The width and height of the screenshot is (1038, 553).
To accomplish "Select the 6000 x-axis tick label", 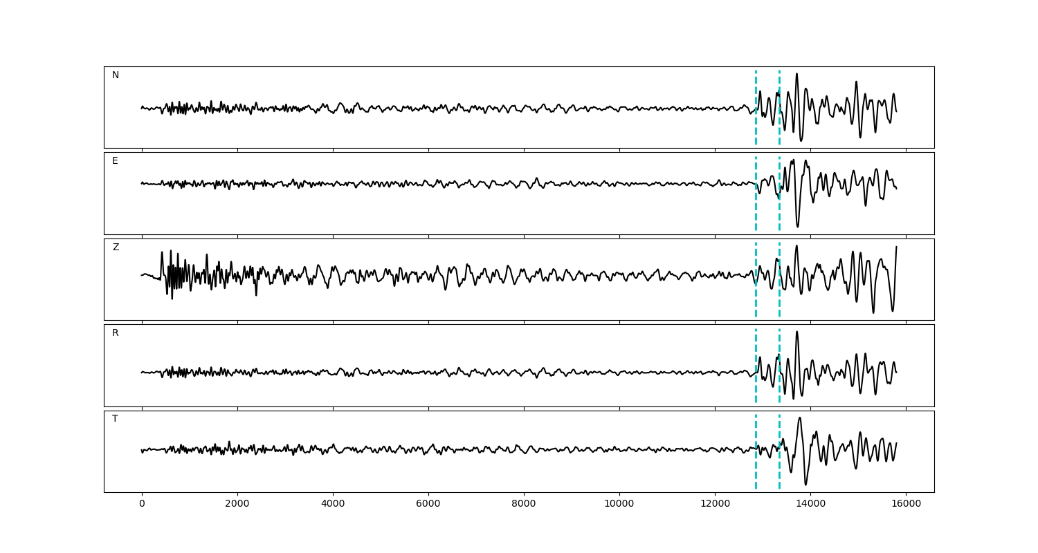I will click(428, 505).
